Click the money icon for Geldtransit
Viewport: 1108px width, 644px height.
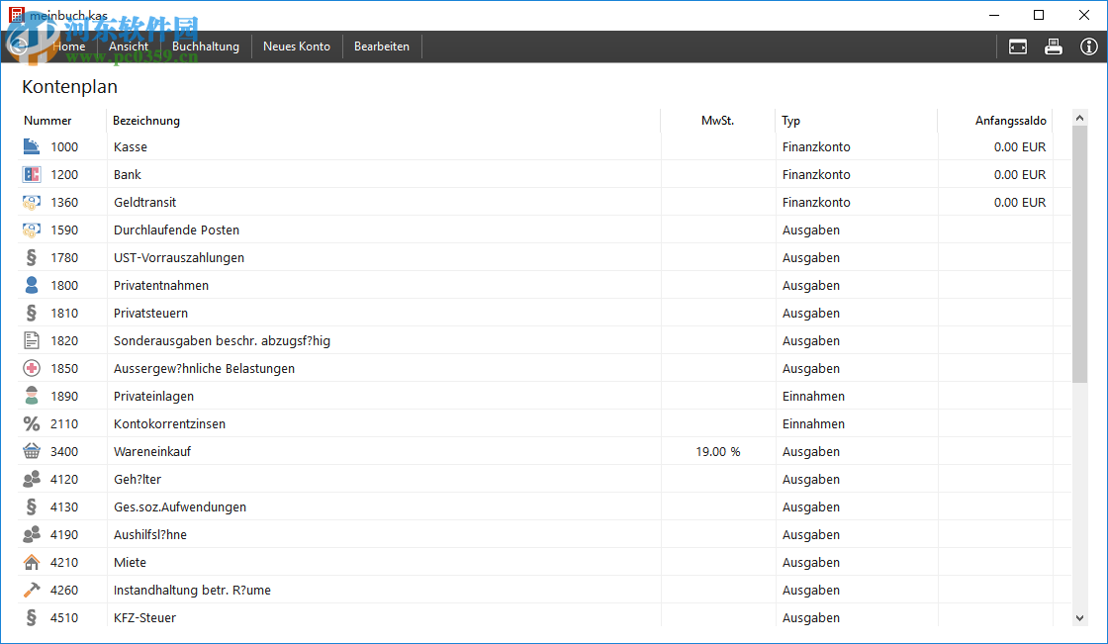tap(31, 202)
